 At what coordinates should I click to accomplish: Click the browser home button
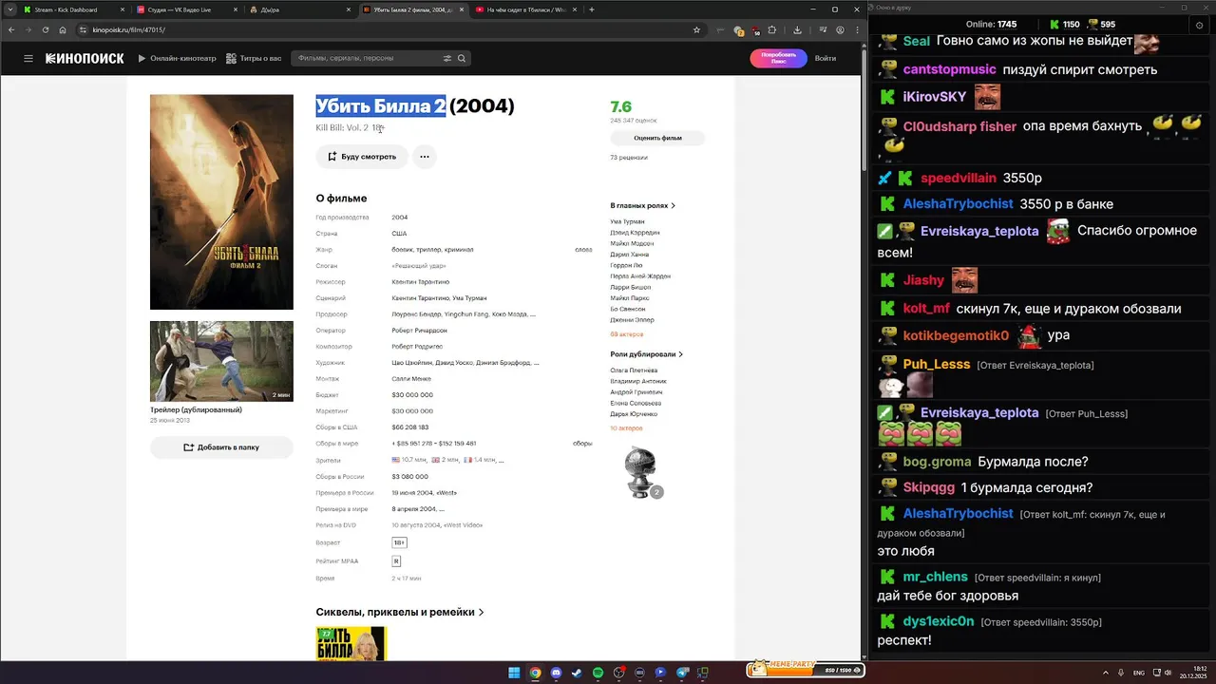pyautogui.click(x=63, y=29)
